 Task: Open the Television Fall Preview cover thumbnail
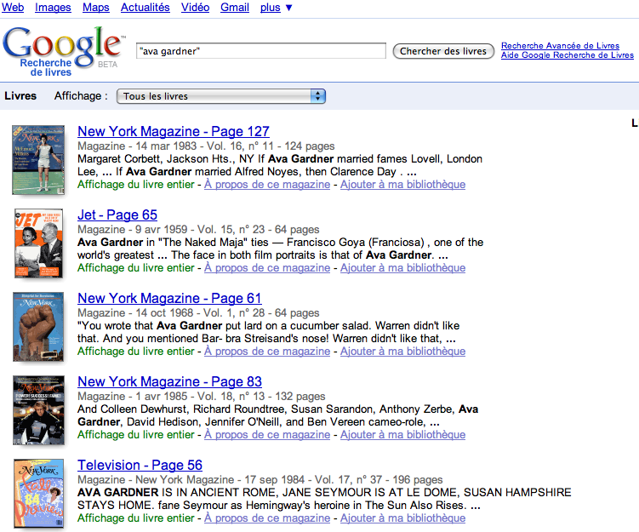39,494
